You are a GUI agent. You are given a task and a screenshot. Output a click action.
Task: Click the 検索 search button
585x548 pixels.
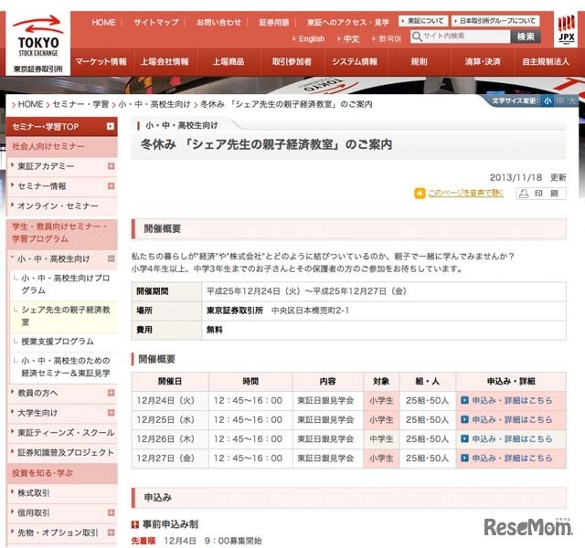(x=526, y=37)
